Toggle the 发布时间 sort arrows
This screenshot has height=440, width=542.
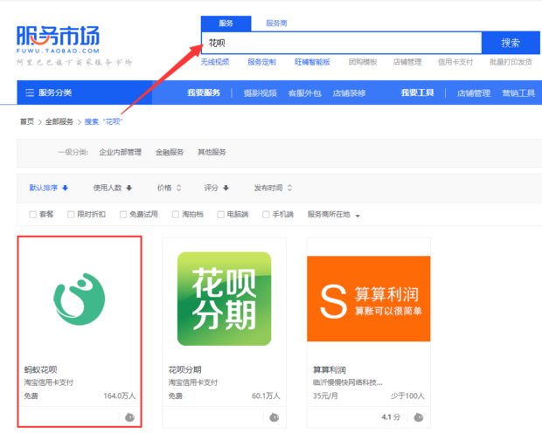[289, 188]
